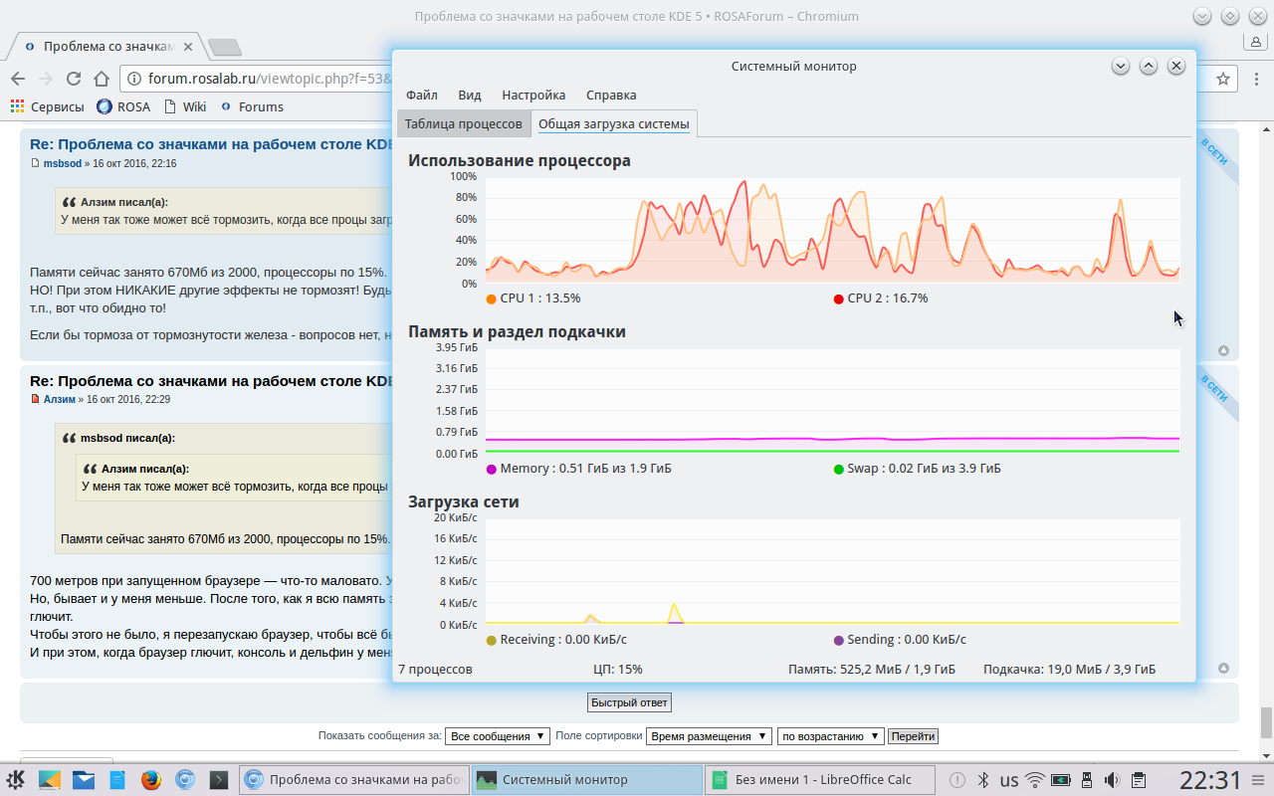Viewport: 1274px width, 796px height.
Task: Switch to the "Таблица процессов" tab
Action: (463, 123)
